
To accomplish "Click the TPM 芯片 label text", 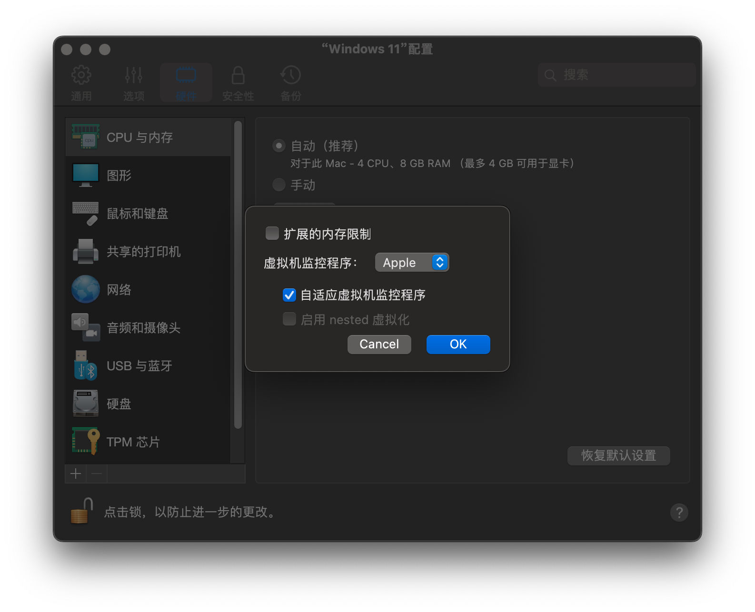I will click(133, 442).
